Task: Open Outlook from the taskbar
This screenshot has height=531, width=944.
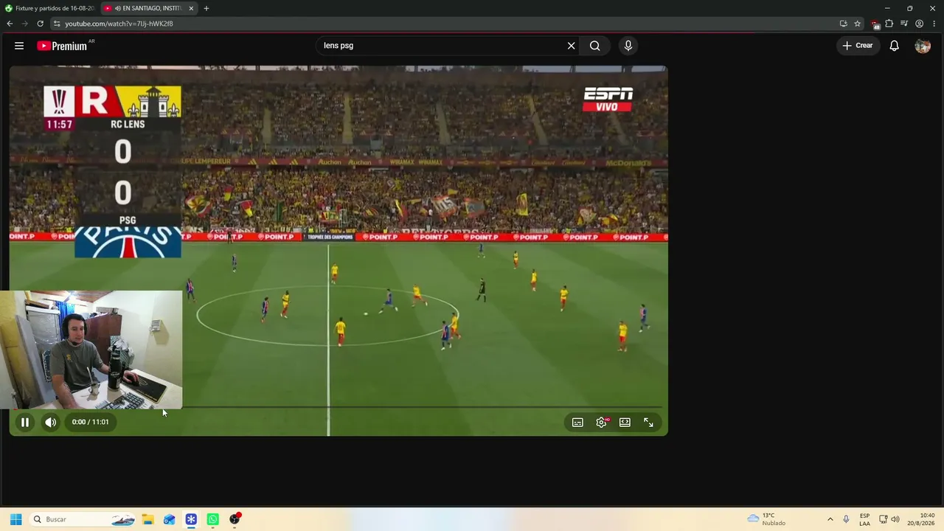Action: click(170, 519)
